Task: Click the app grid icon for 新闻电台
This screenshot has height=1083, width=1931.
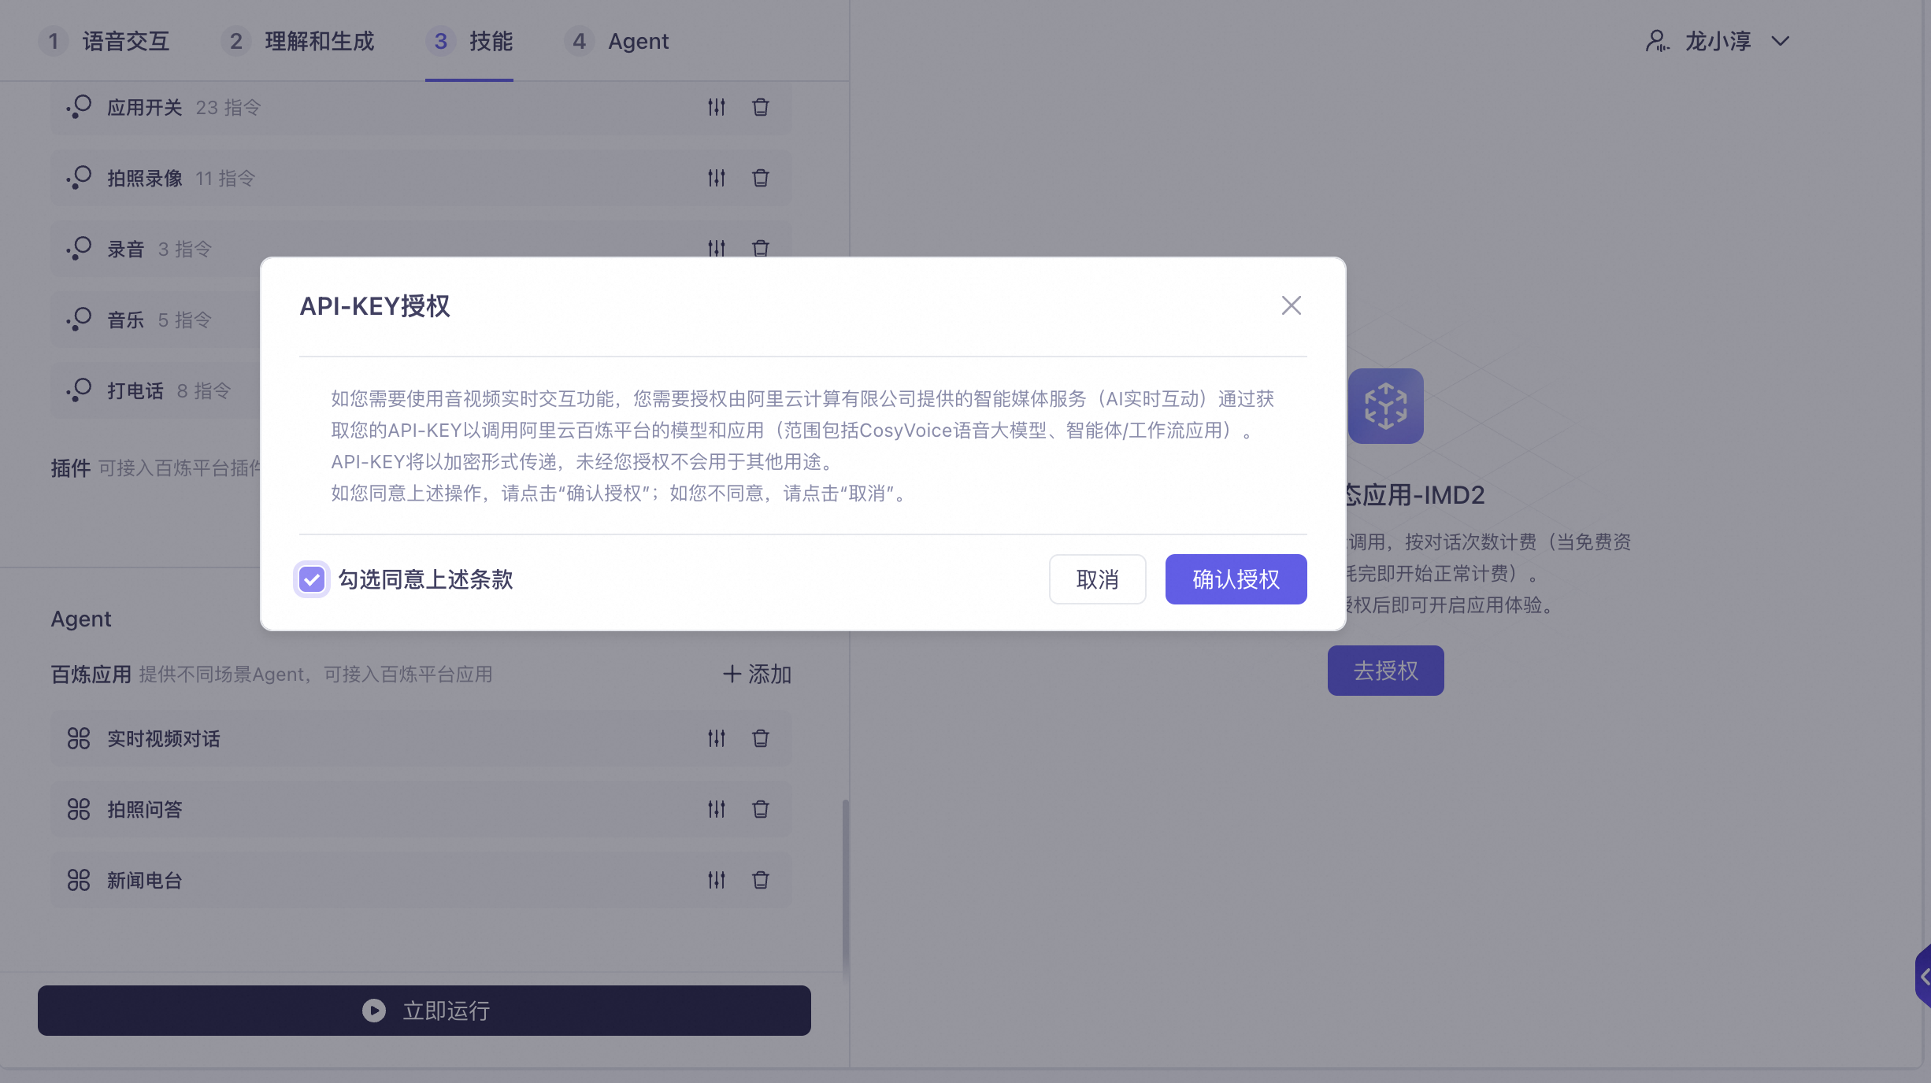Action: pyautogui.click(x=79, y=880)
